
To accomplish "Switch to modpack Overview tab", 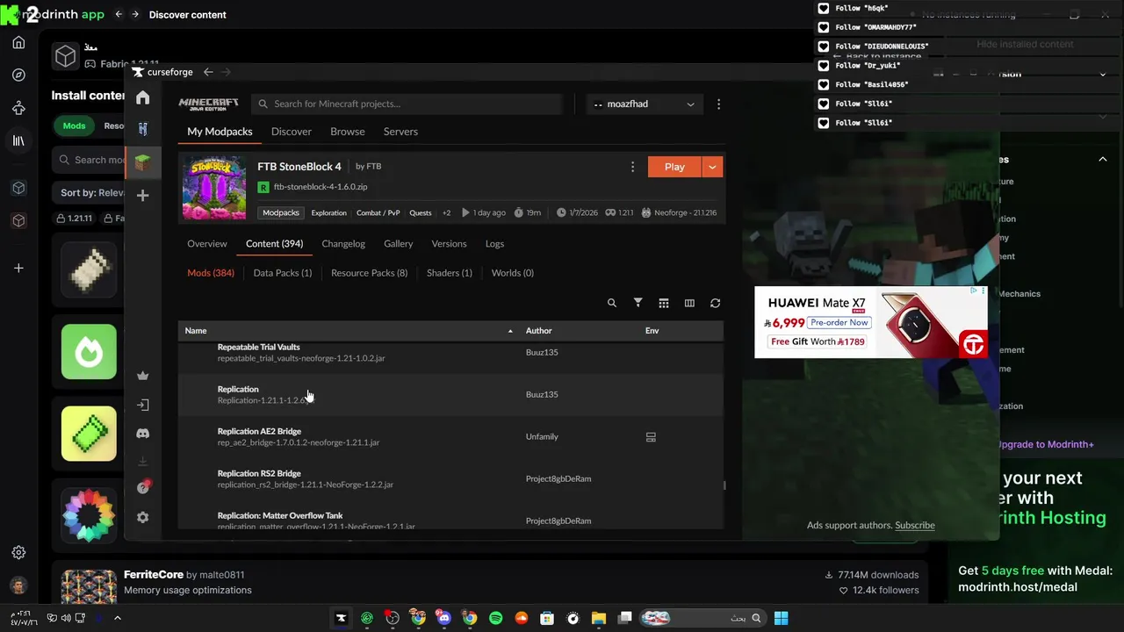I will [x=207, y=244].
